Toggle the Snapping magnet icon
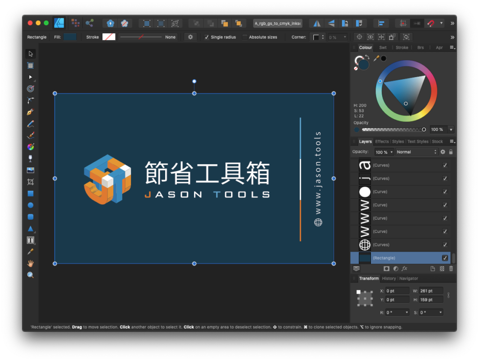This screenshot has width=479, height=361. click(x=431, y=23)
